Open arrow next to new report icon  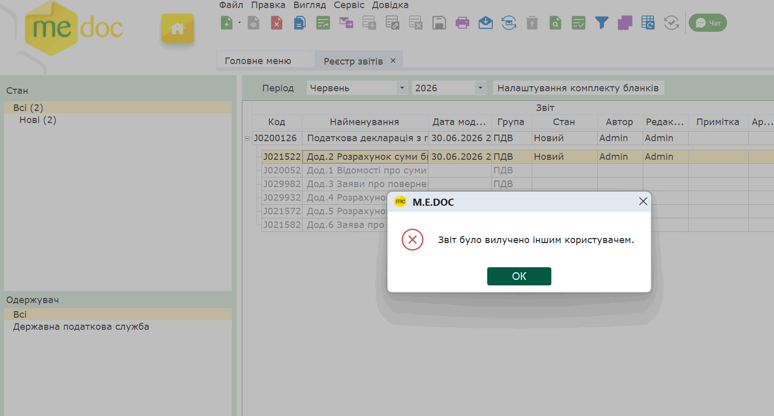pos(239,23)
